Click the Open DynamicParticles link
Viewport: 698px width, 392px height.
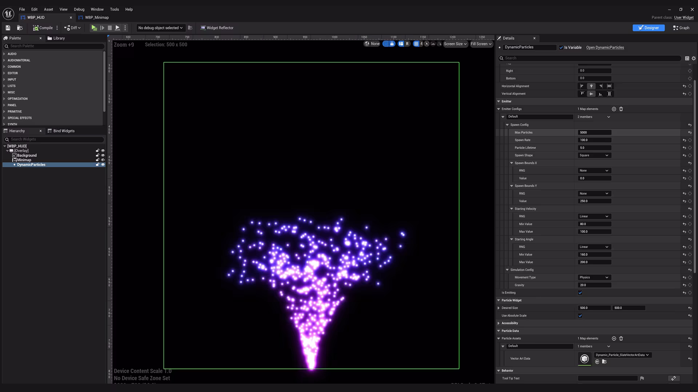[605, 48]
